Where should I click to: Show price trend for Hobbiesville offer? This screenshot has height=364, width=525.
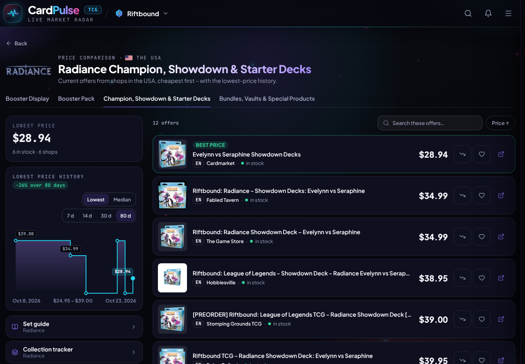click(x=462, y=278)
